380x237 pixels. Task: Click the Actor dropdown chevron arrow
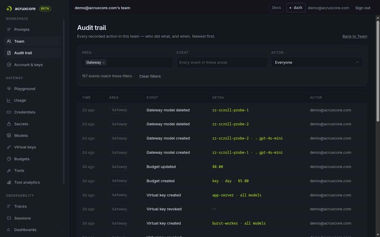[357, 62]
